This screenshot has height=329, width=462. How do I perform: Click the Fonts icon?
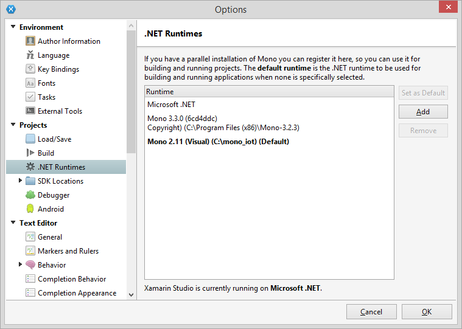tap(30, 83)
